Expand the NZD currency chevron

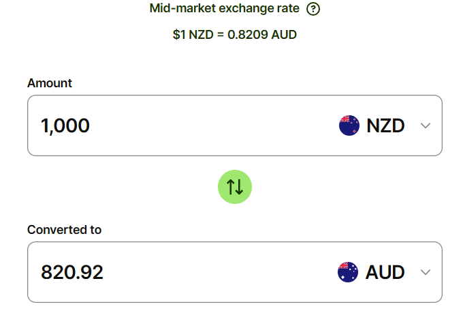click(426, 125)
